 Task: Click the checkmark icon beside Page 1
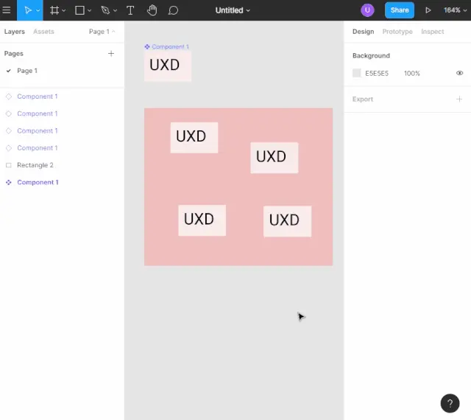click(x=8, y=71)
